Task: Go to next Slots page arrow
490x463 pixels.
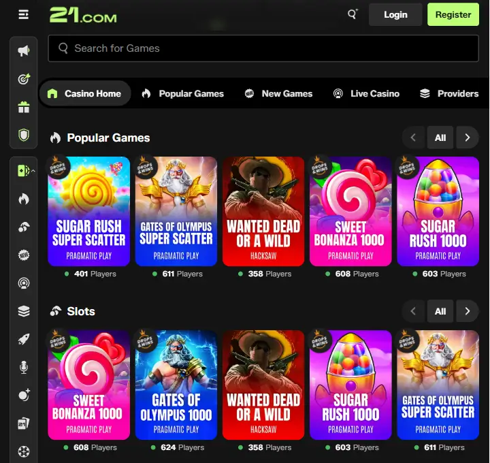Action: pyautogui.click(x=467, y=311)
